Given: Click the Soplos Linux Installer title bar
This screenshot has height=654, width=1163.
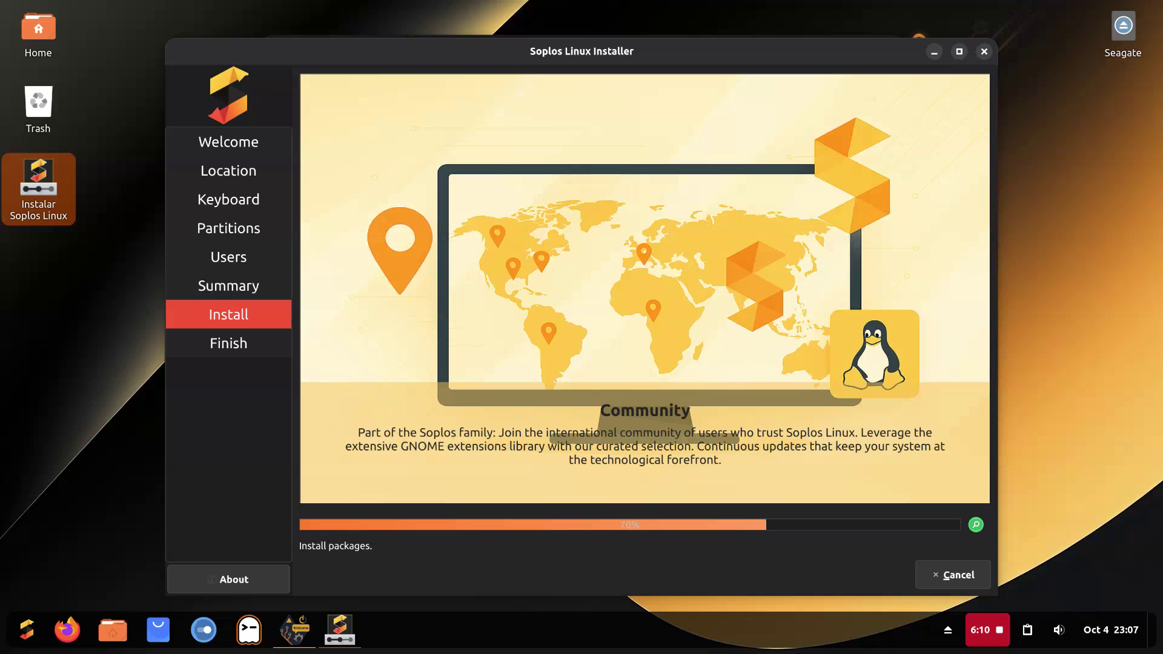Looking at the screenshot, I should [x=581, y=51].
